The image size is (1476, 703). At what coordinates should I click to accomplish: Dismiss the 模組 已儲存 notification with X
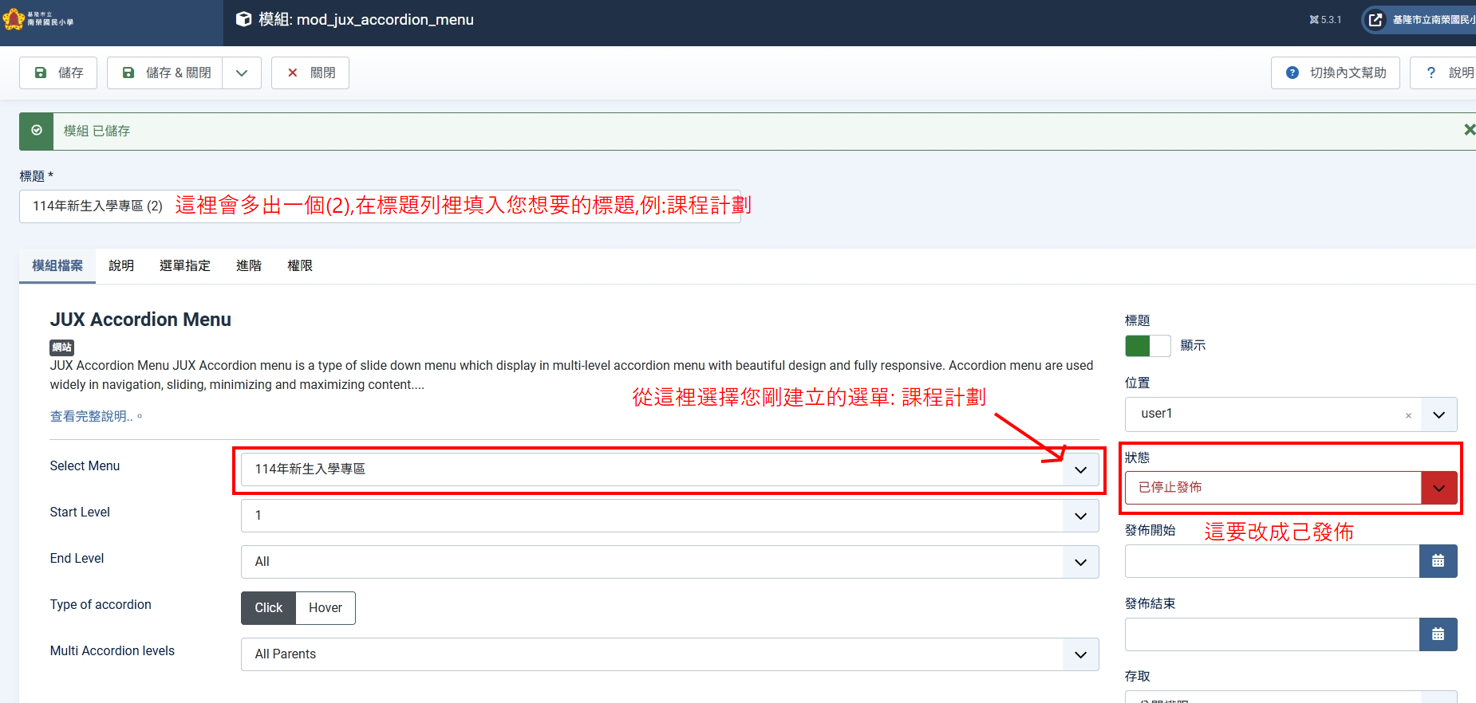[x=1468, y=130]
